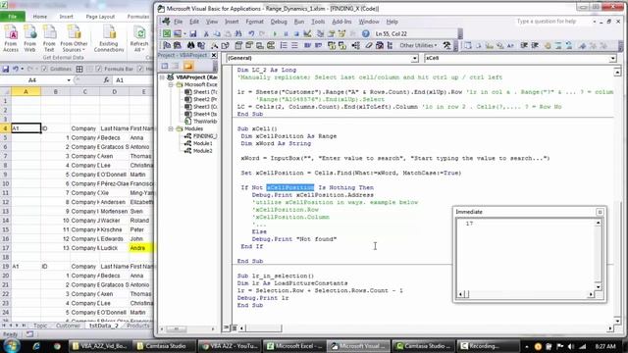628x353 pixels.
Task: Click the VBA A2Z YouTube taskbar button
Action: [232, 346]
